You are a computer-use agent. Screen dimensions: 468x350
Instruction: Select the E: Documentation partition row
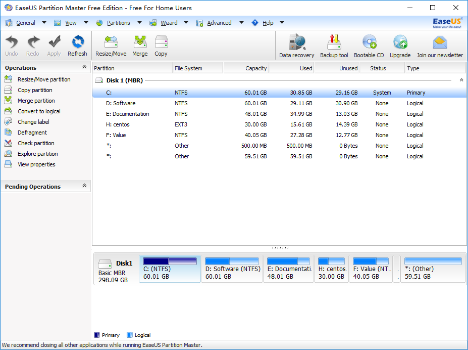click(x=279, y=114)
